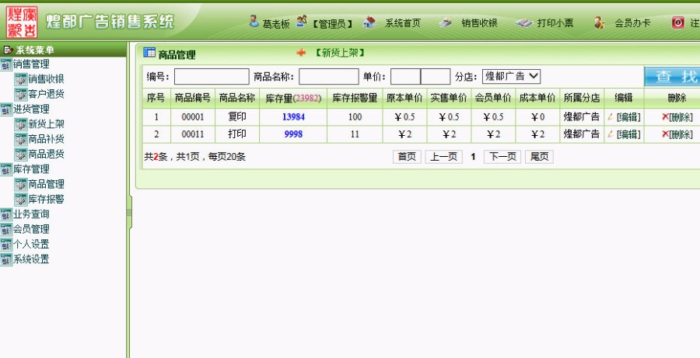Click the pencil icon for 复印 row
Viewport: 700px width, 358px height.
(x=611, y=117)
